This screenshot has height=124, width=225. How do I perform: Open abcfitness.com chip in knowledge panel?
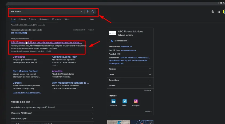pos(119,41)
